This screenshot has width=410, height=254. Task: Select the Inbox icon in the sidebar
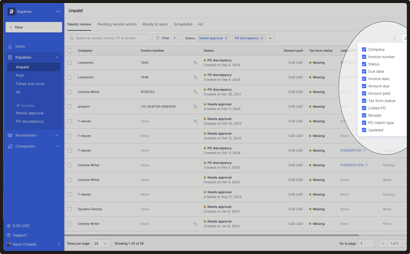10,46
